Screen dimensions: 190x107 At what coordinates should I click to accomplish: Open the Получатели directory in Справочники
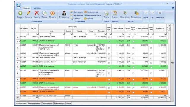coord(77,12)
